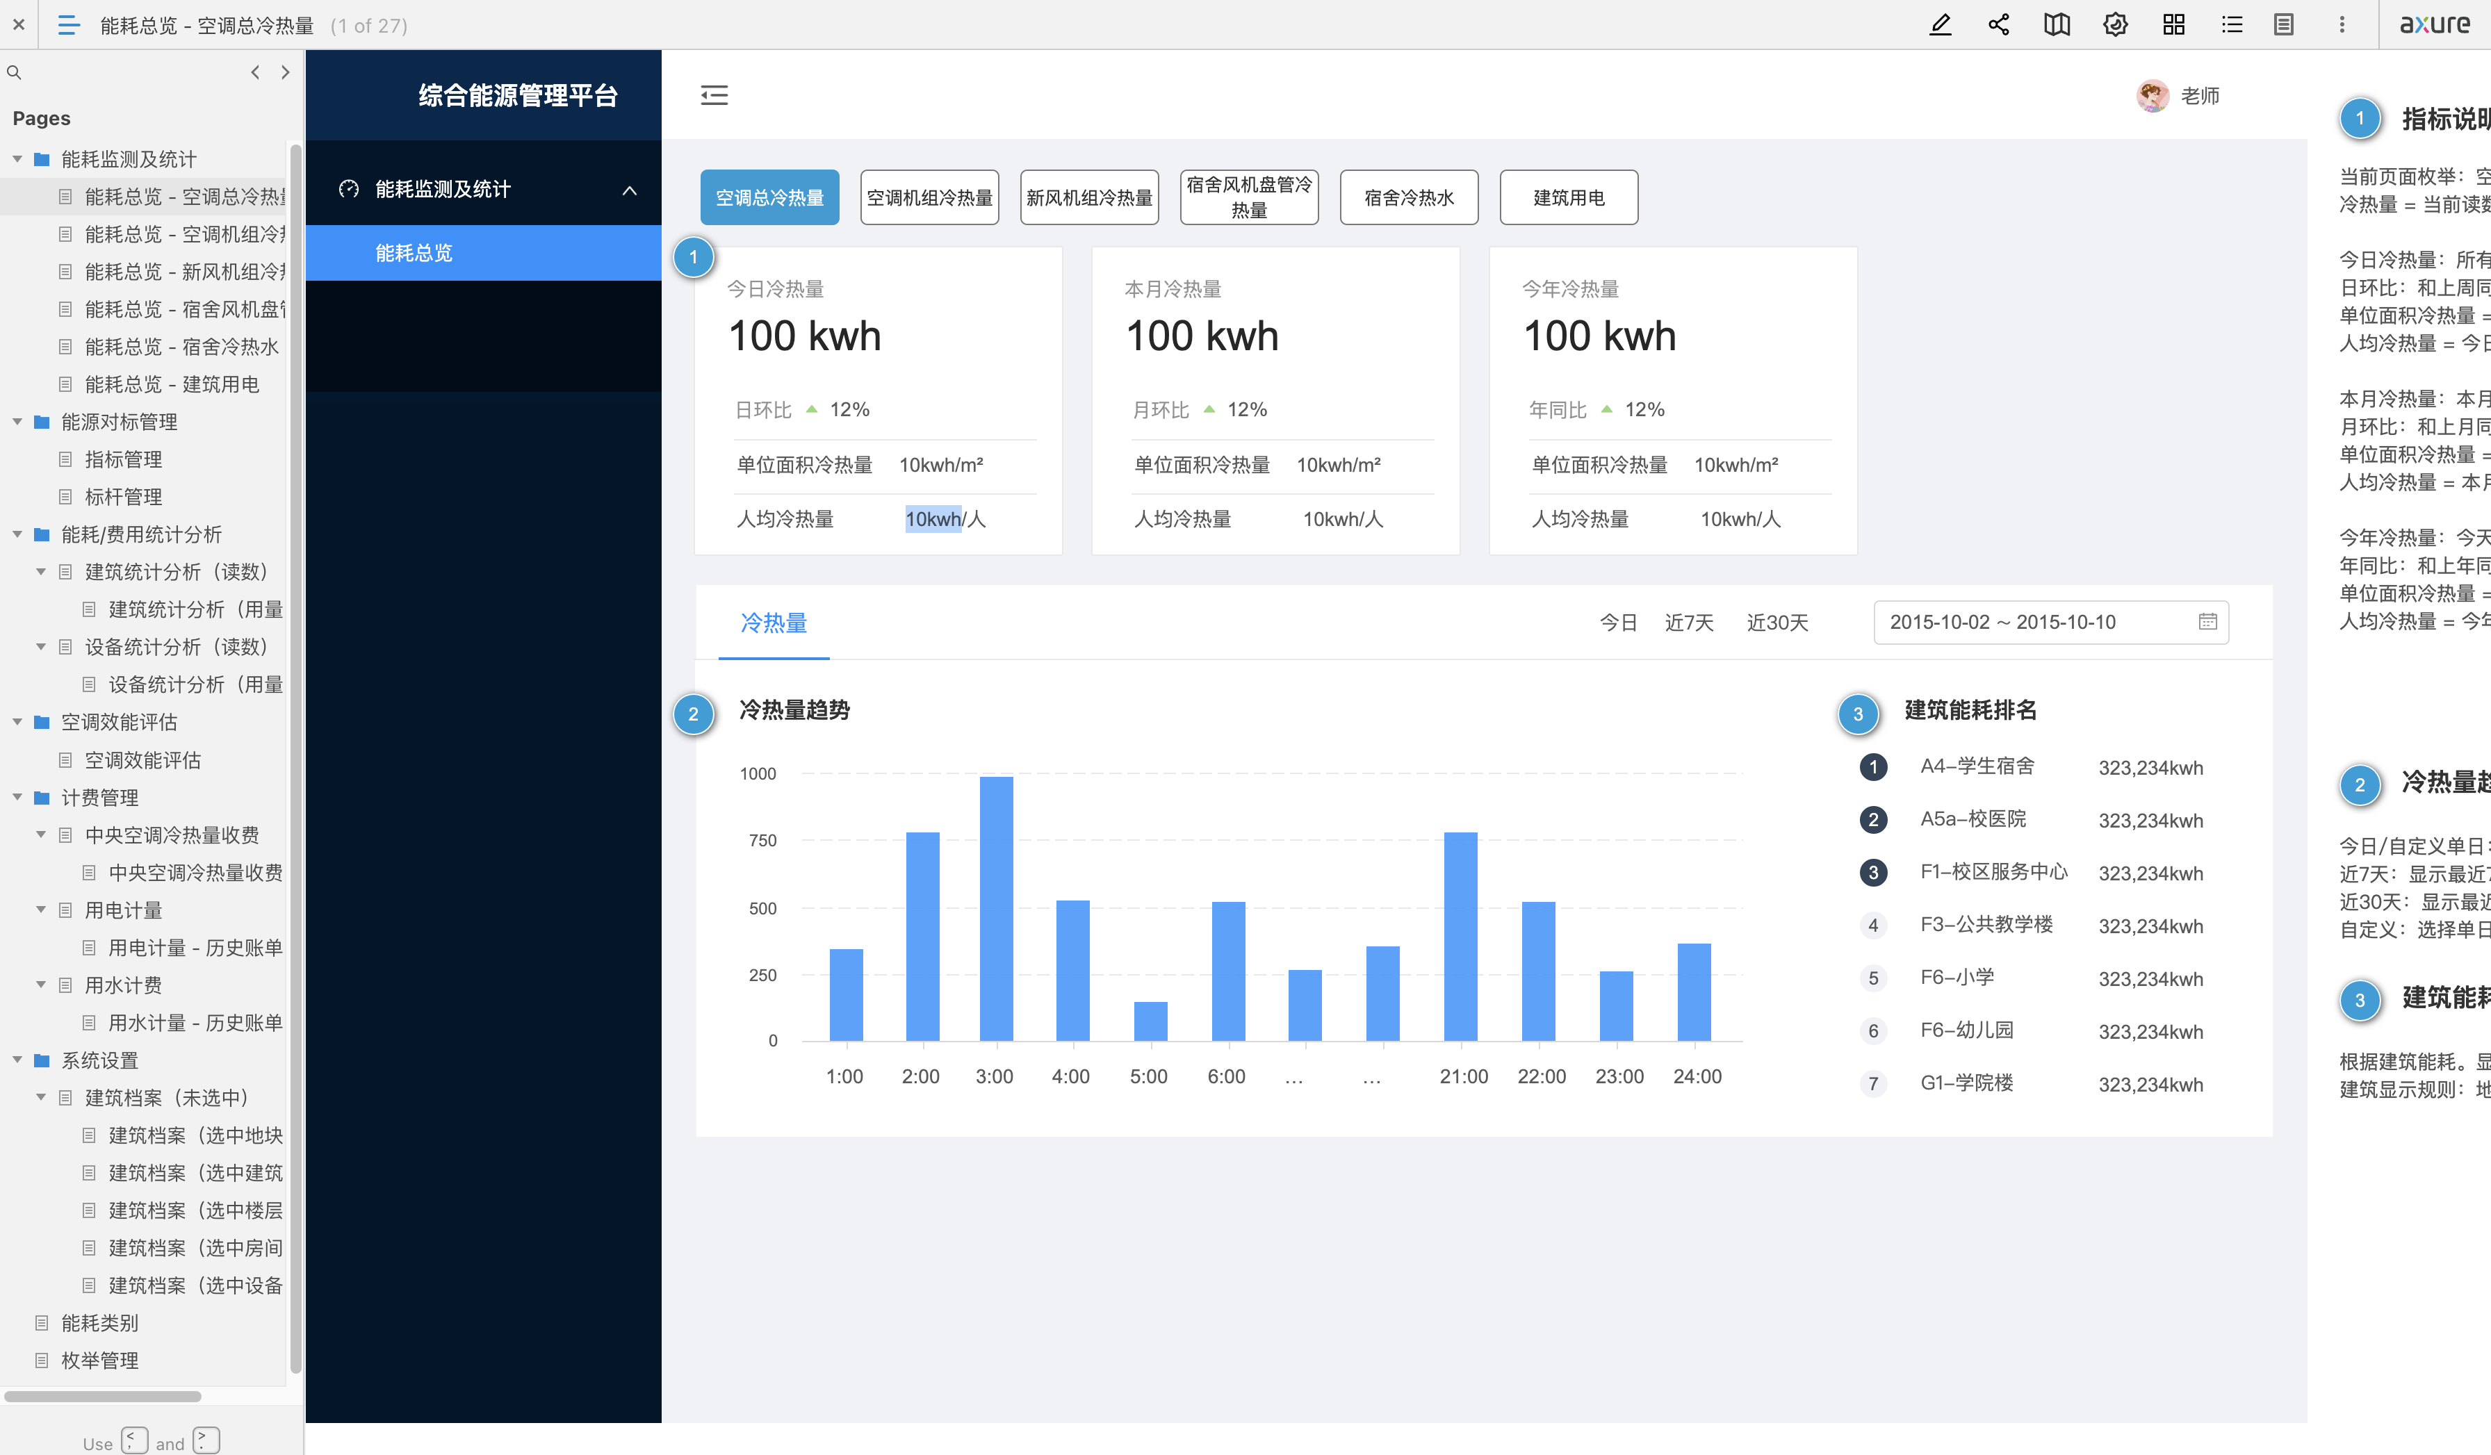
Task: Select the 空调总冷热量 tab
Action: coord(769,198)
